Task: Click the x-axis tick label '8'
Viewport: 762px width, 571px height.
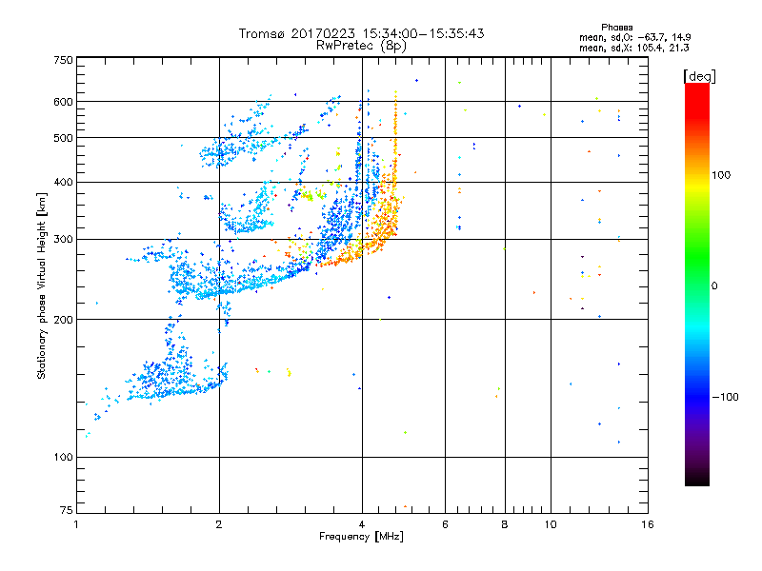Action: click(505, 524)
